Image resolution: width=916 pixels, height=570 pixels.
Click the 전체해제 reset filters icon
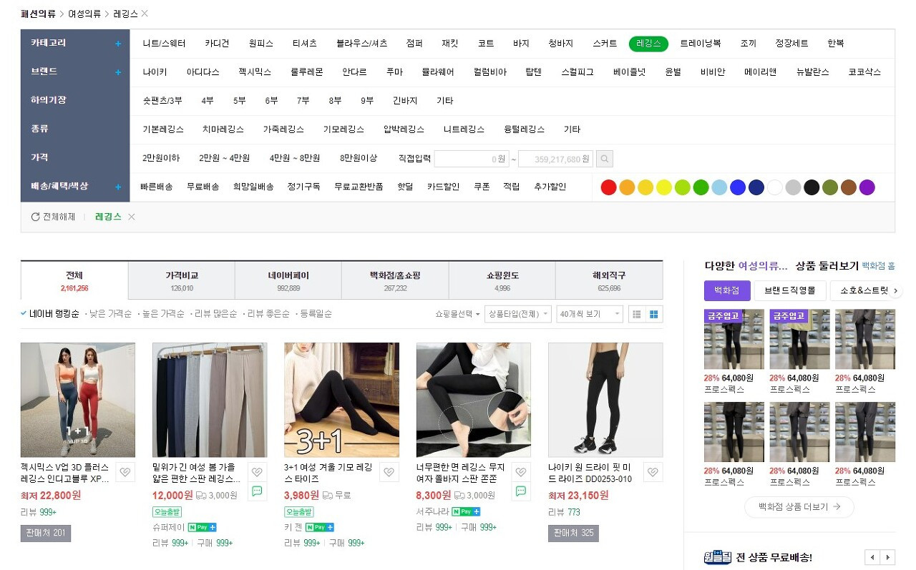pyautogui.click(x=35, y=217)
